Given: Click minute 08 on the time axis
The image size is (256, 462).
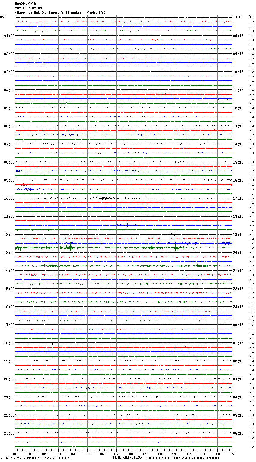Looking at the screenshot, I should 131,454.
